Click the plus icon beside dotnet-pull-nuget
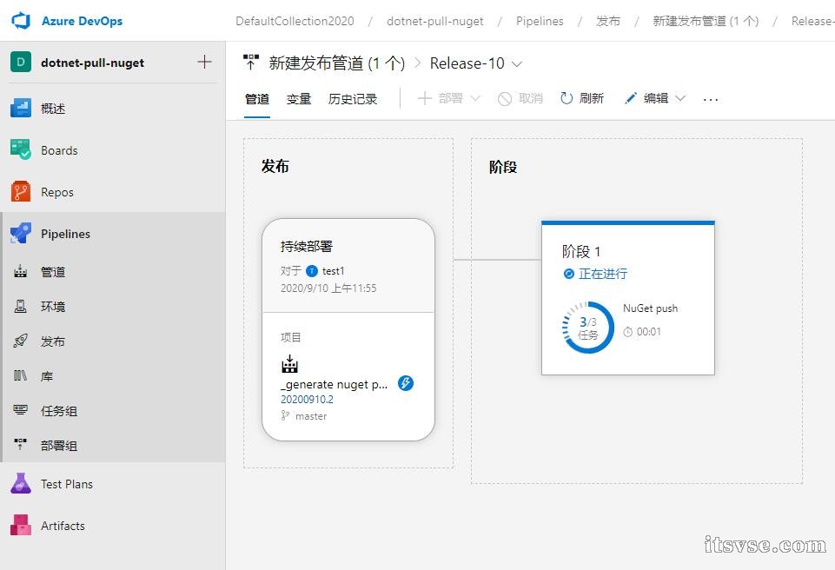 click(x=204, y=62)
